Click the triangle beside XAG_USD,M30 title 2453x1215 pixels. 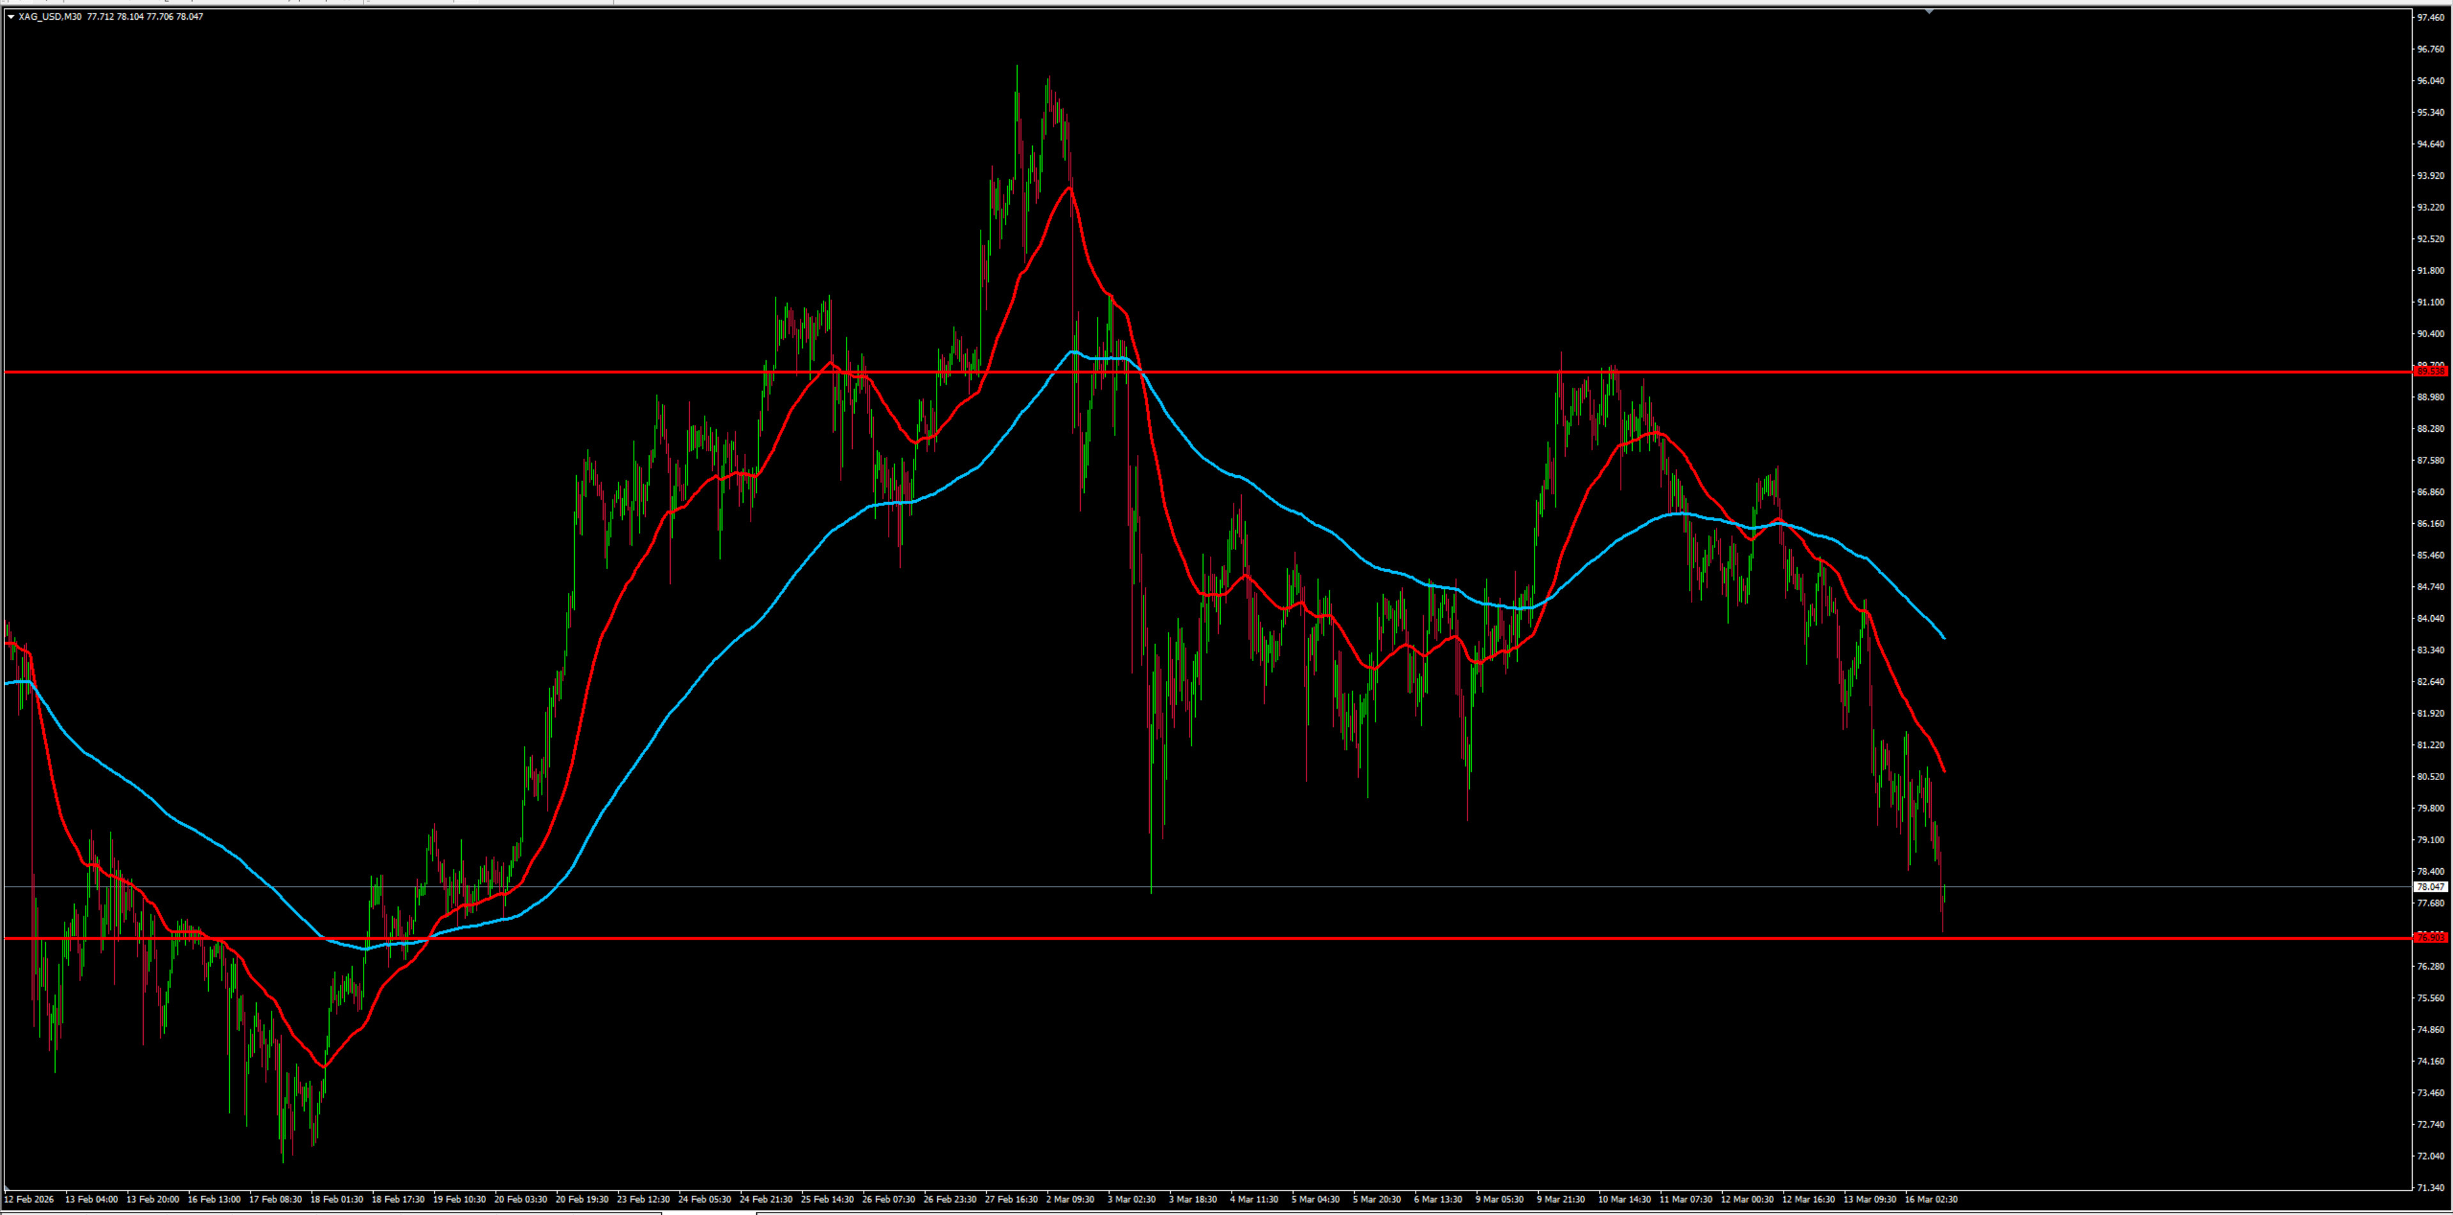10,16
